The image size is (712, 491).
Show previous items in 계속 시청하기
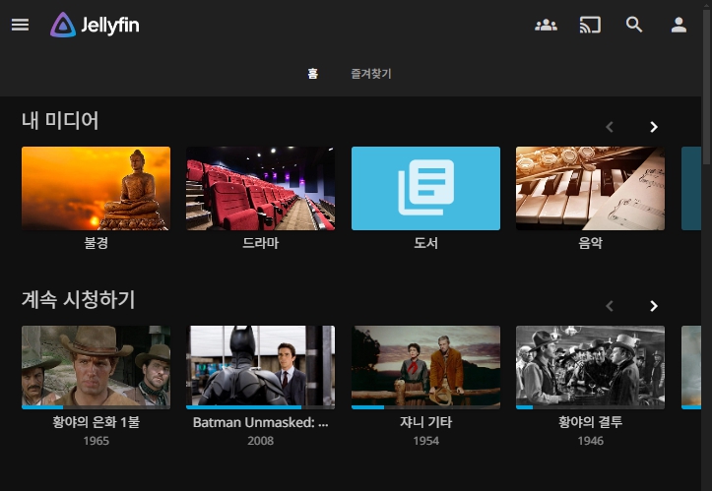(610, 306)
